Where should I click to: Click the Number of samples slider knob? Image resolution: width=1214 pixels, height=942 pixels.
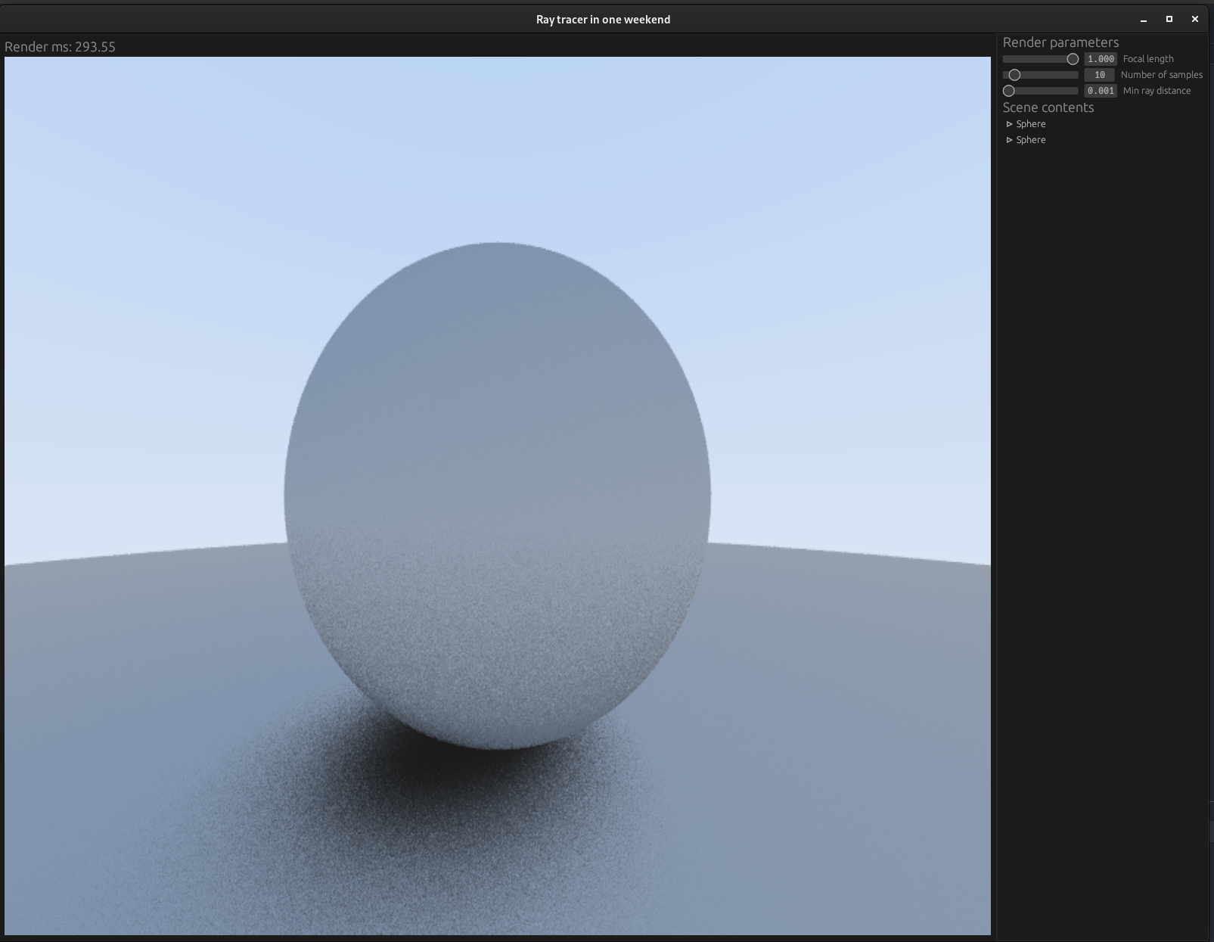[1015, 75]
